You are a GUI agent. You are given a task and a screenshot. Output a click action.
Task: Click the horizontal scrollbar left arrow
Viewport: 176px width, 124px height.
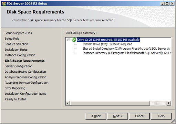tap(68, 103)
